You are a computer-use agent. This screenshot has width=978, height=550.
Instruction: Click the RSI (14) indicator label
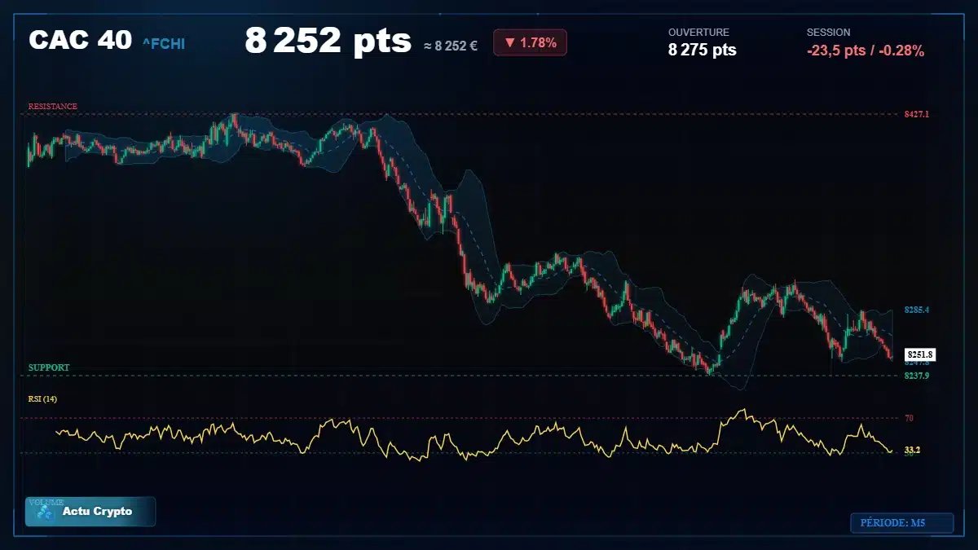coord(42,398)
